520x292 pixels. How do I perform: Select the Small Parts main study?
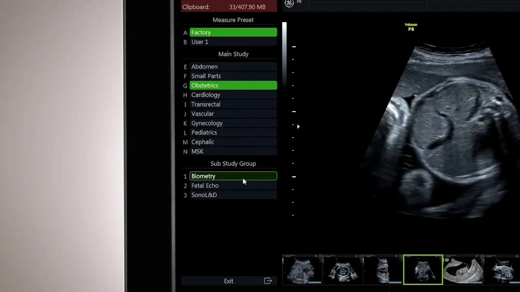pos(233,76)
